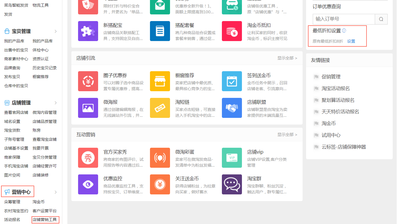View 历史宝贝记录

(x=45, y=68)
